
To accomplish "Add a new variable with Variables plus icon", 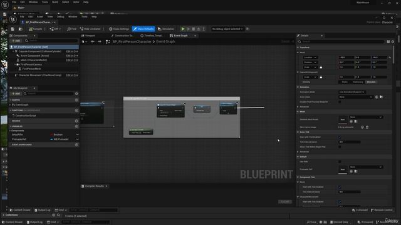I will (76, 126).
